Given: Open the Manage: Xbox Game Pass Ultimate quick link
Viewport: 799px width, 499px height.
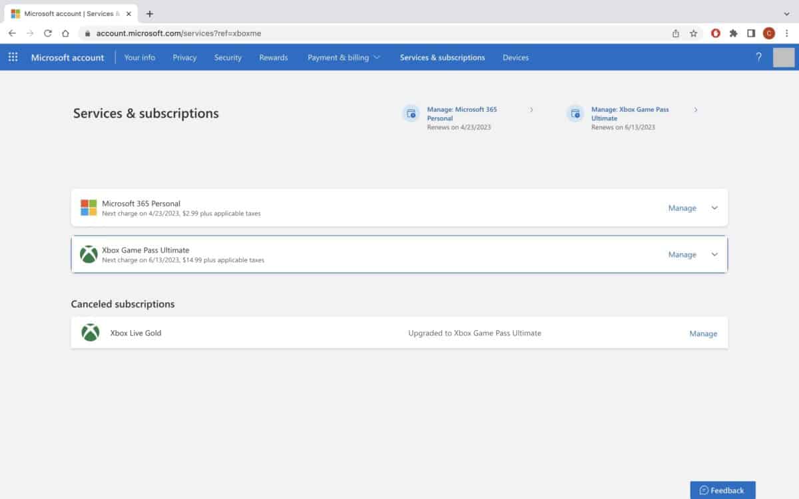Looking at the screenshot, I should 630,113.
